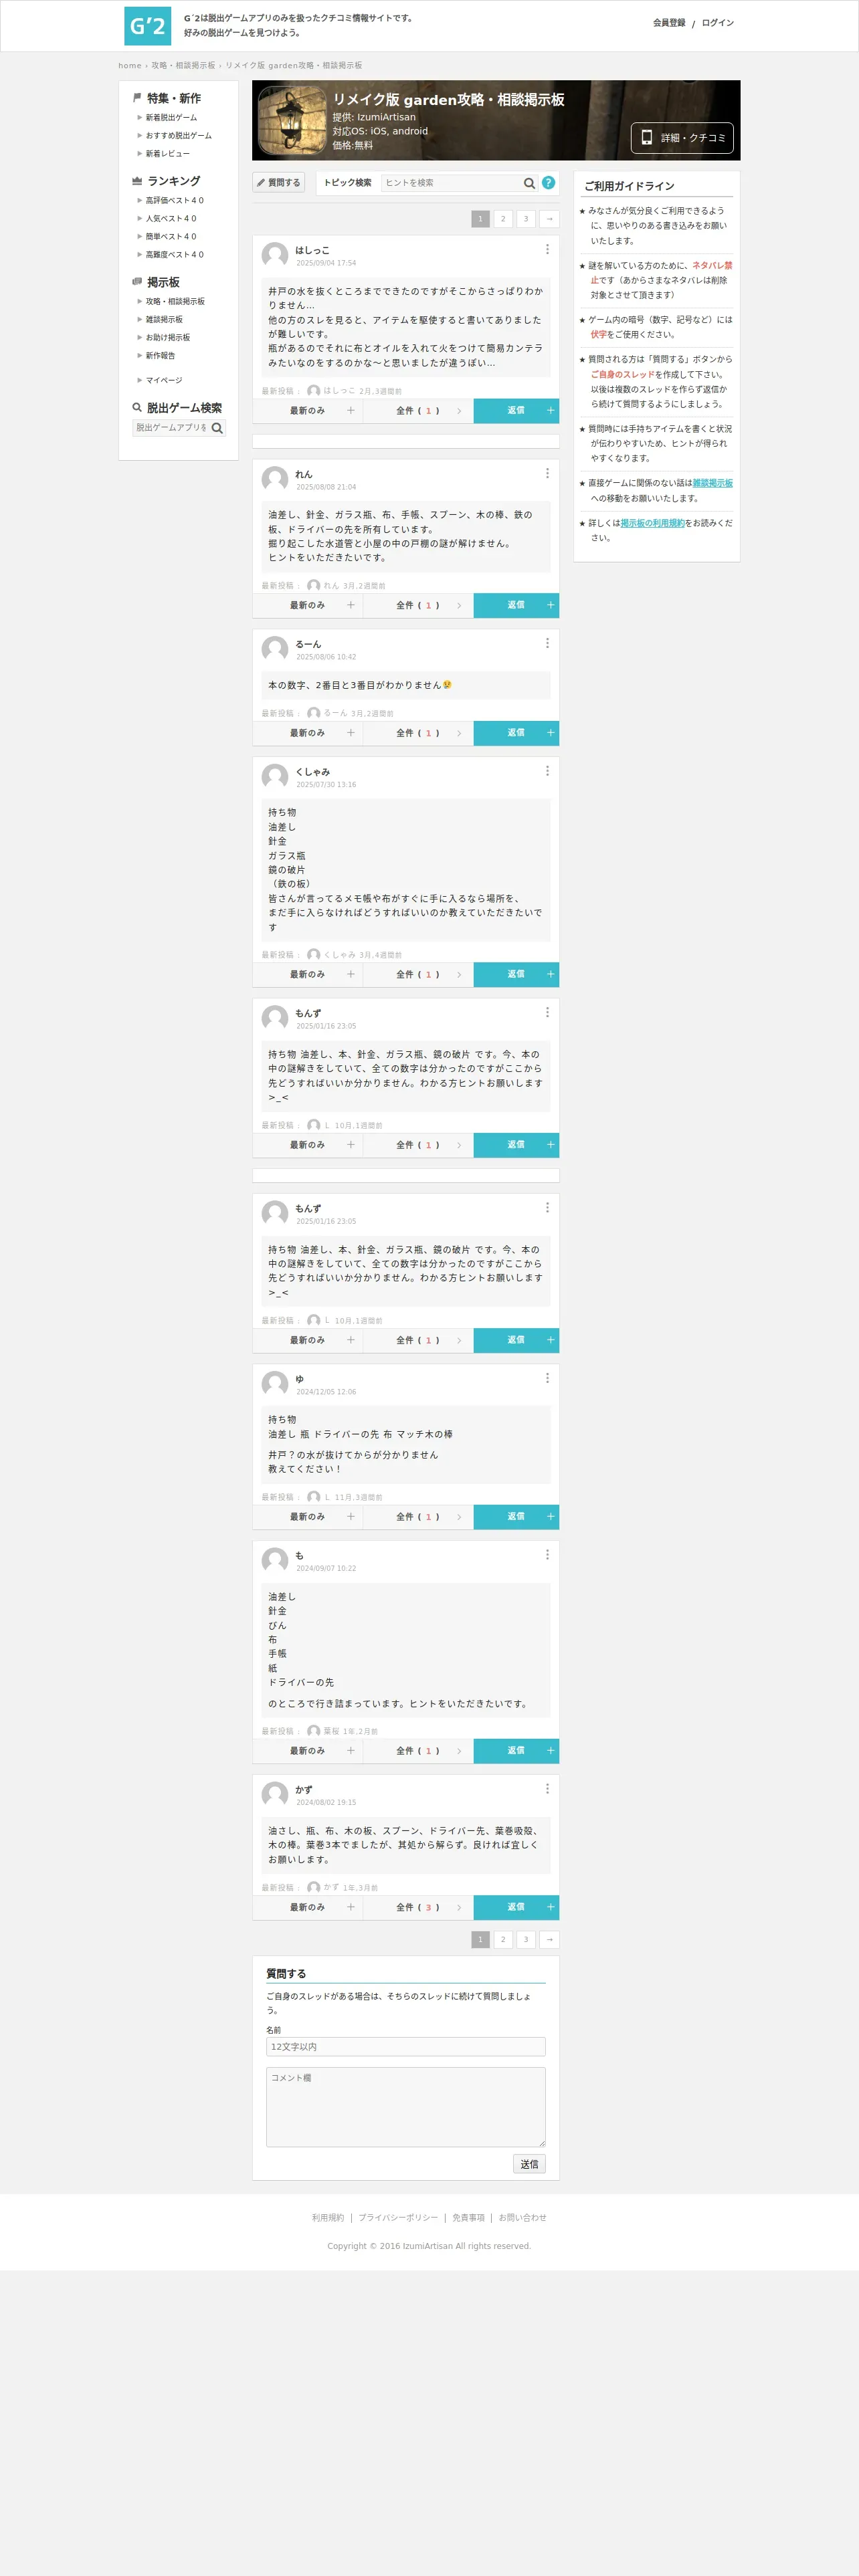Click the ログイン link in the header
859x2576 pixels.
tap(717, 23)
